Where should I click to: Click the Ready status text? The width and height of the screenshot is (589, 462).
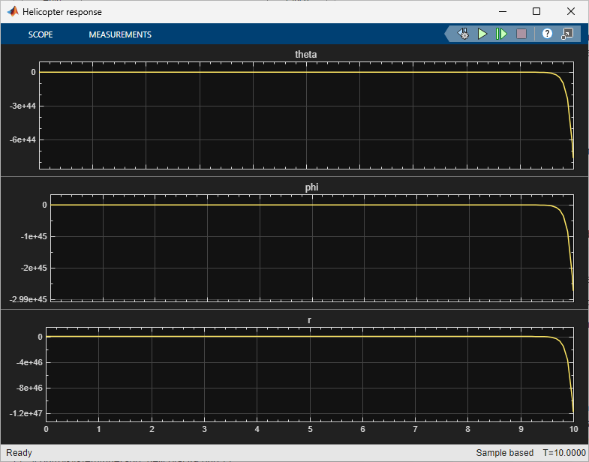pos(19,453)
